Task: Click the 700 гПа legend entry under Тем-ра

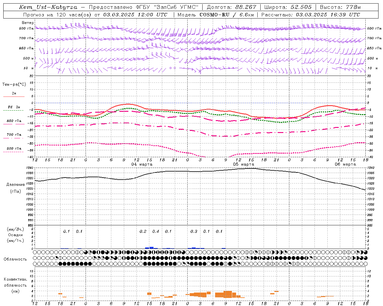Action: 14,135
